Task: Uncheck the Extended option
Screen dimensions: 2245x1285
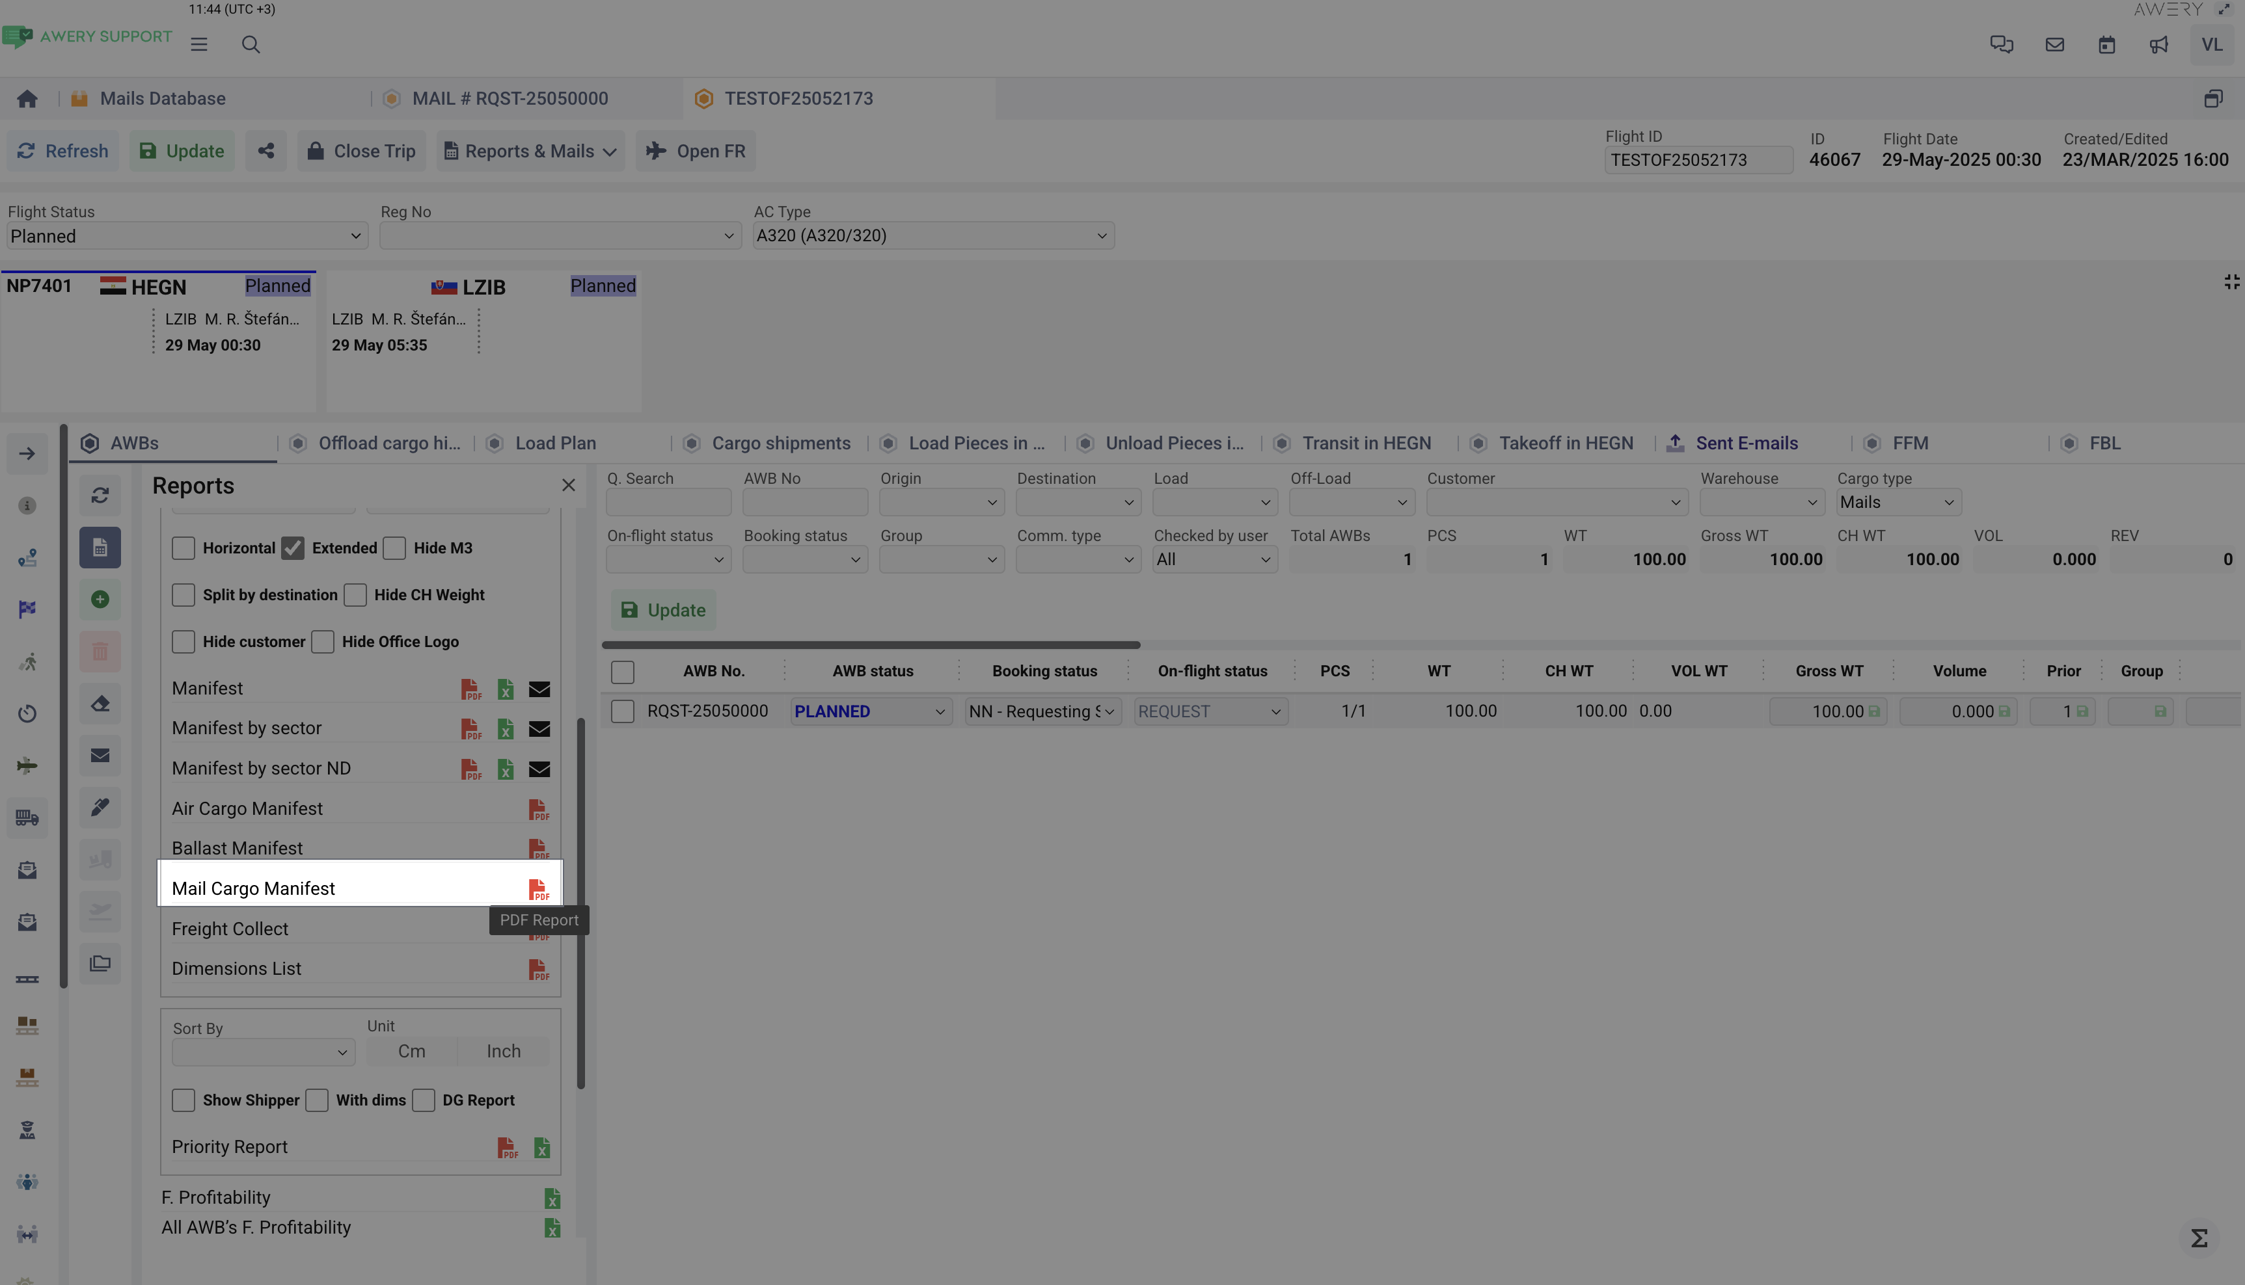Action: pyautogui.click(x=293, y=548)
